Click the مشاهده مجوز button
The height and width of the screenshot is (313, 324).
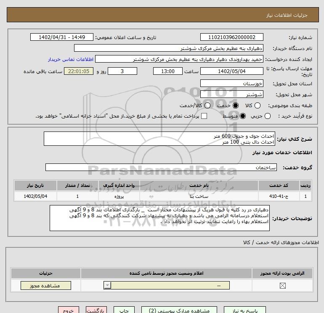coord(46,286)
